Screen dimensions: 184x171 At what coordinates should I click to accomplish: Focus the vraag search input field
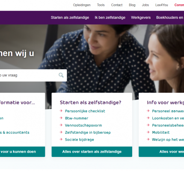[29, 75]
